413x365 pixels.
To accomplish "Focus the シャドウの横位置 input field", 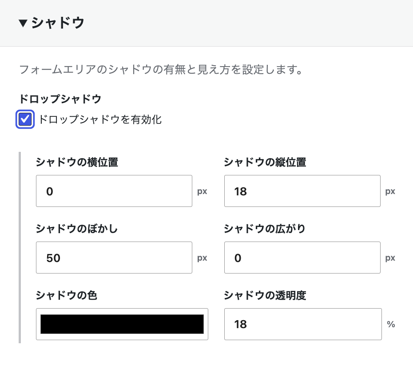I will (114, 191).
